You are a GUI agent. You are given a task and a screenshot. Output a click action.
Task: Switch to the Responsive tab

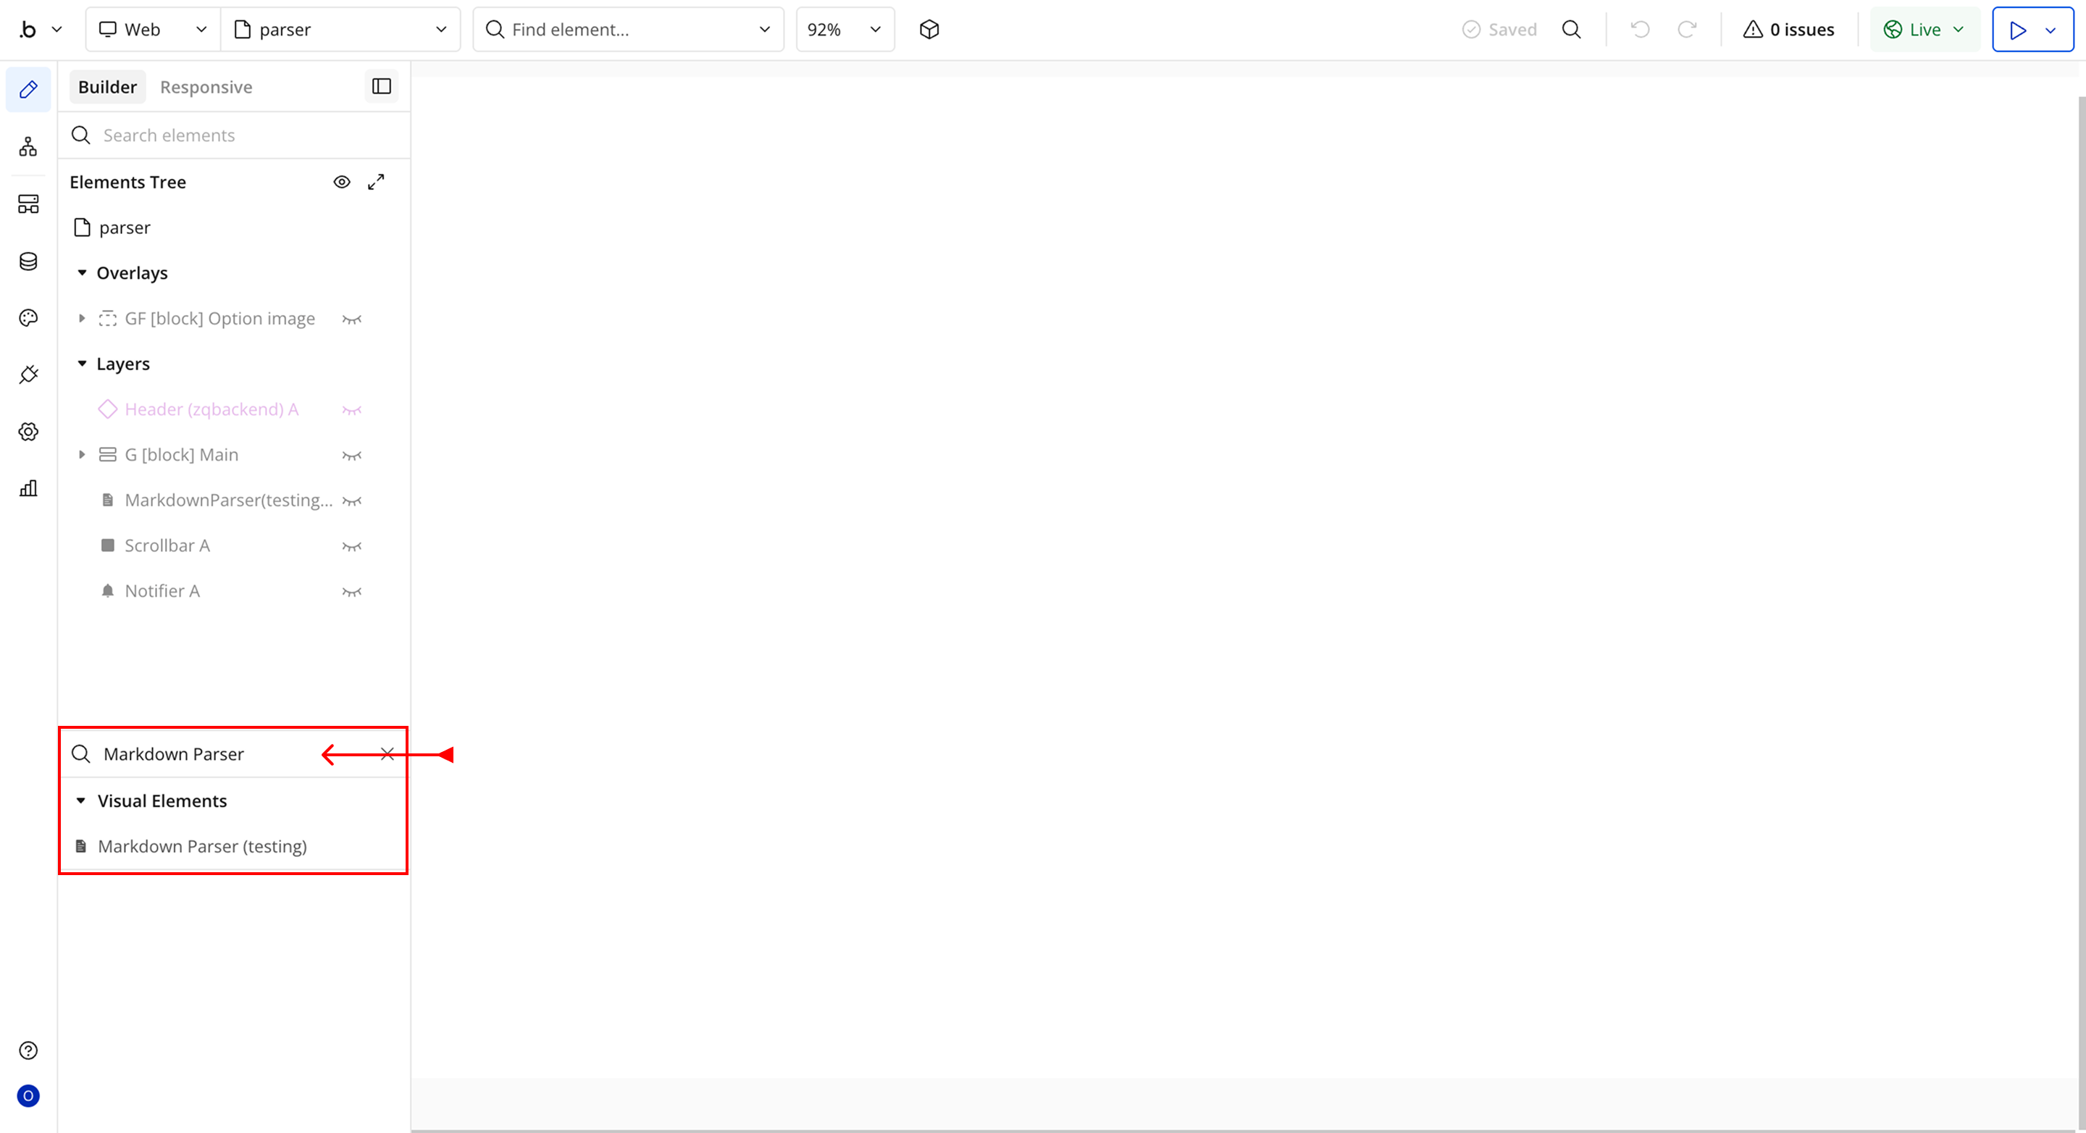(206, 87)
